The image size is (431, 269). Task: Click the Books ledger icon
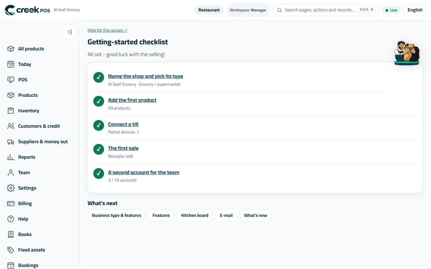click(11, 234)
